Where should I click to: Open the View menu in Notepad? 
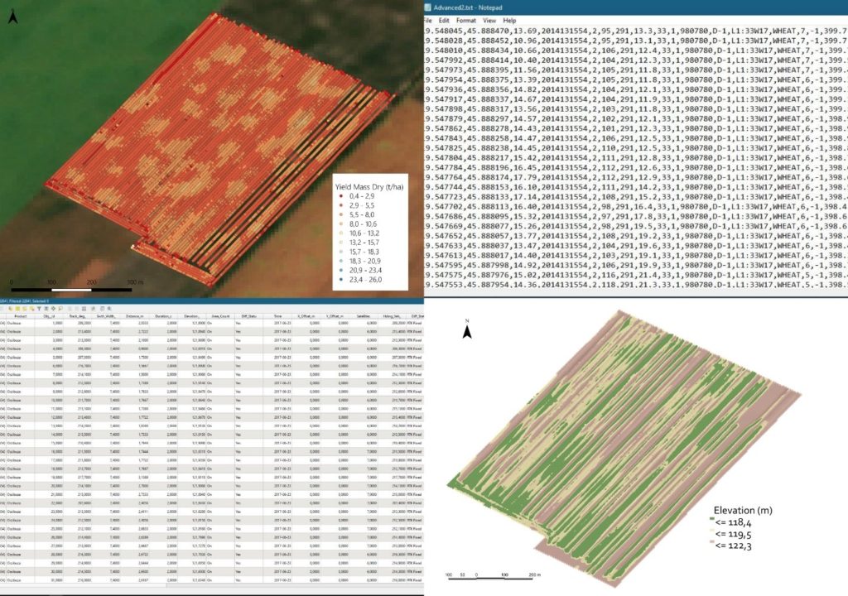489,20
